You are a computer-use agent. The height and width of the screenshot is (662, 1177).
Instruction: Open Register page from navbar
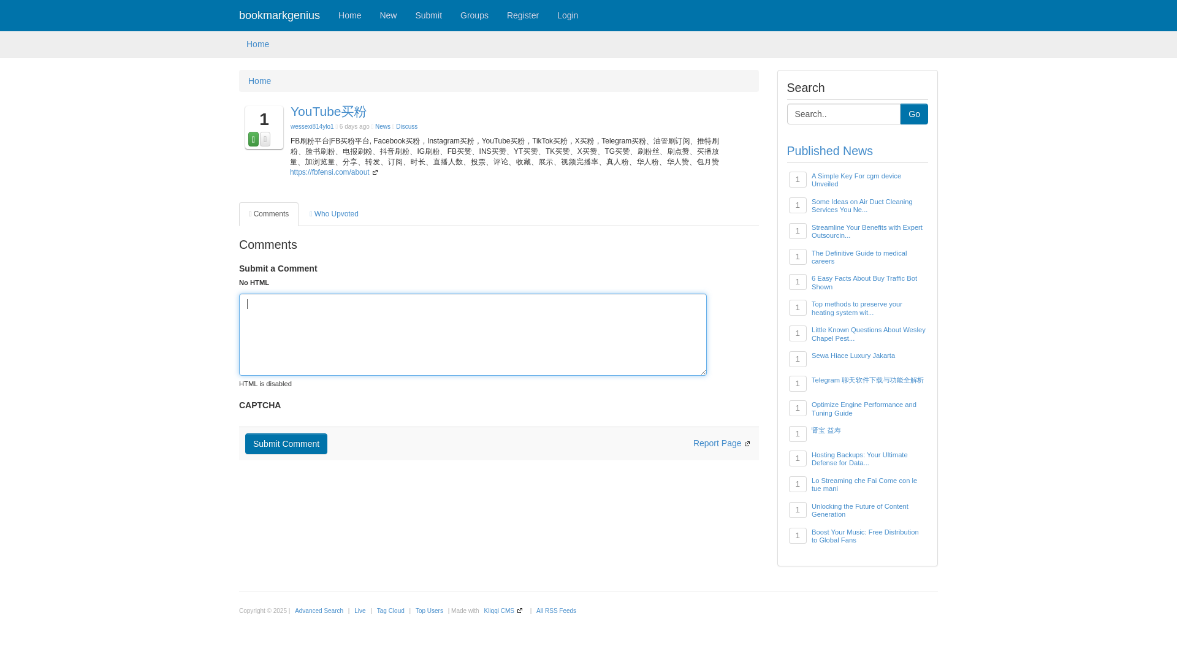[522, 15]
